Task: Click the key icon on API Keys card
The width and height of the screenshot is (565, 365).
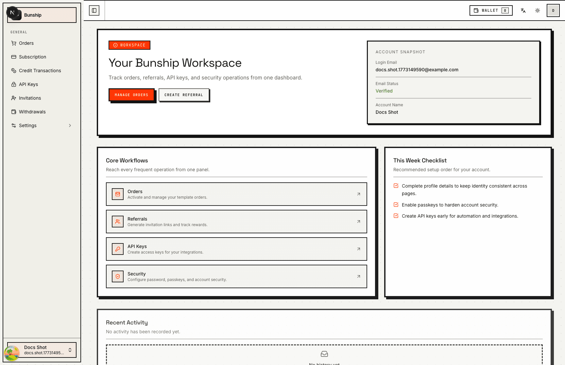Action: [x=117, y=249]
